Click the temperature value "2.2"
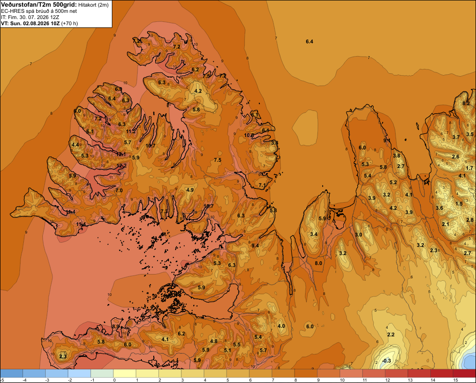The image size is (476, 383). (x=391, y=334)
